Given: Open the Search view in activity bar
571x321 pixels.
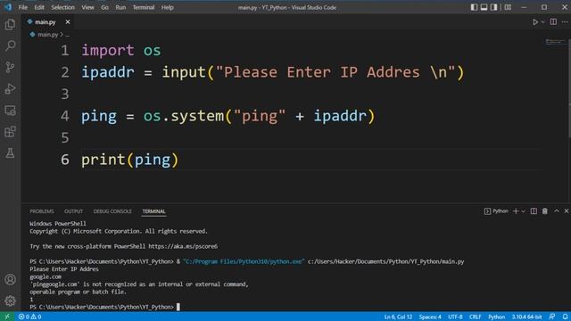Looking at the screenshot, I should [x=10, y=45].
